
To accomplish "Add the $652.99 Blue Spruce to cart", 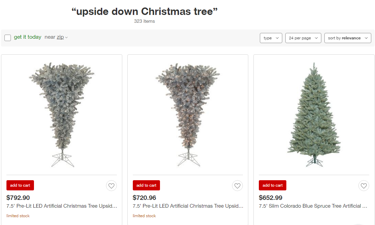I will (x=272, y=185).
